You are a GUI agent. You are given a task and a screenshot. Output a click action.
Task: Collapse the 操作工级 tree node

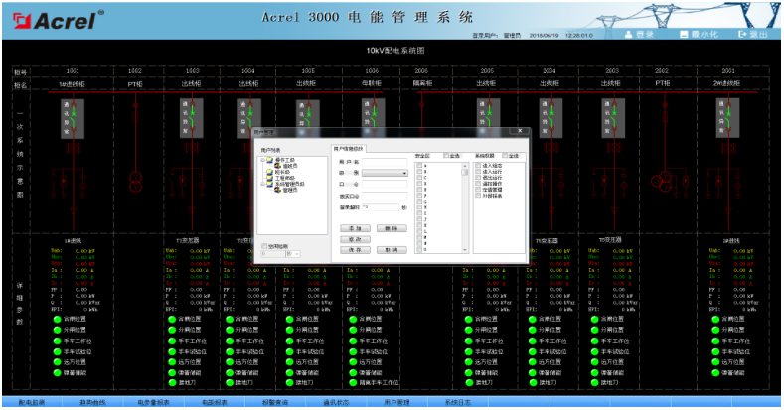pyautogui.click(x=261, y=160)
